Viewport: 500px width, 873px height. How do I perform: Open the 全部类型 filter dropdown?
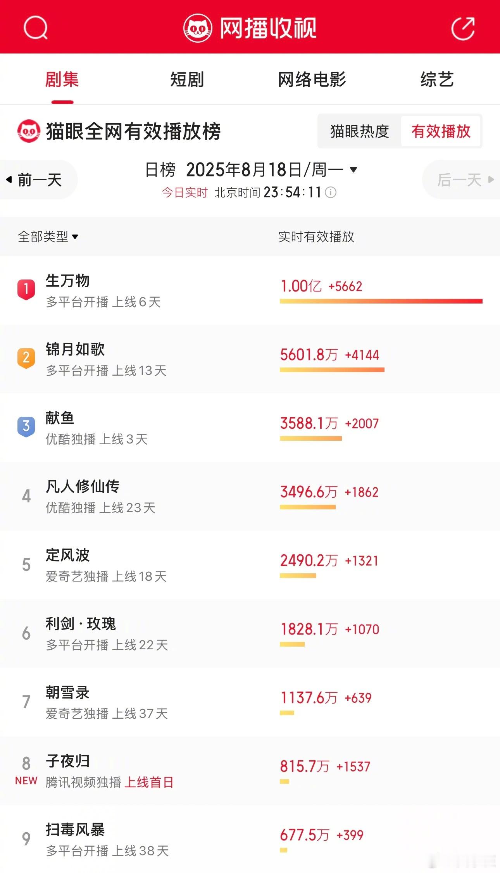tap(48, 236)
